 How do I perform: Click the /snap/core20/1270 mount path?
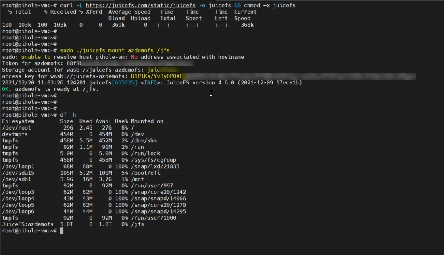(x=158, y=205)
